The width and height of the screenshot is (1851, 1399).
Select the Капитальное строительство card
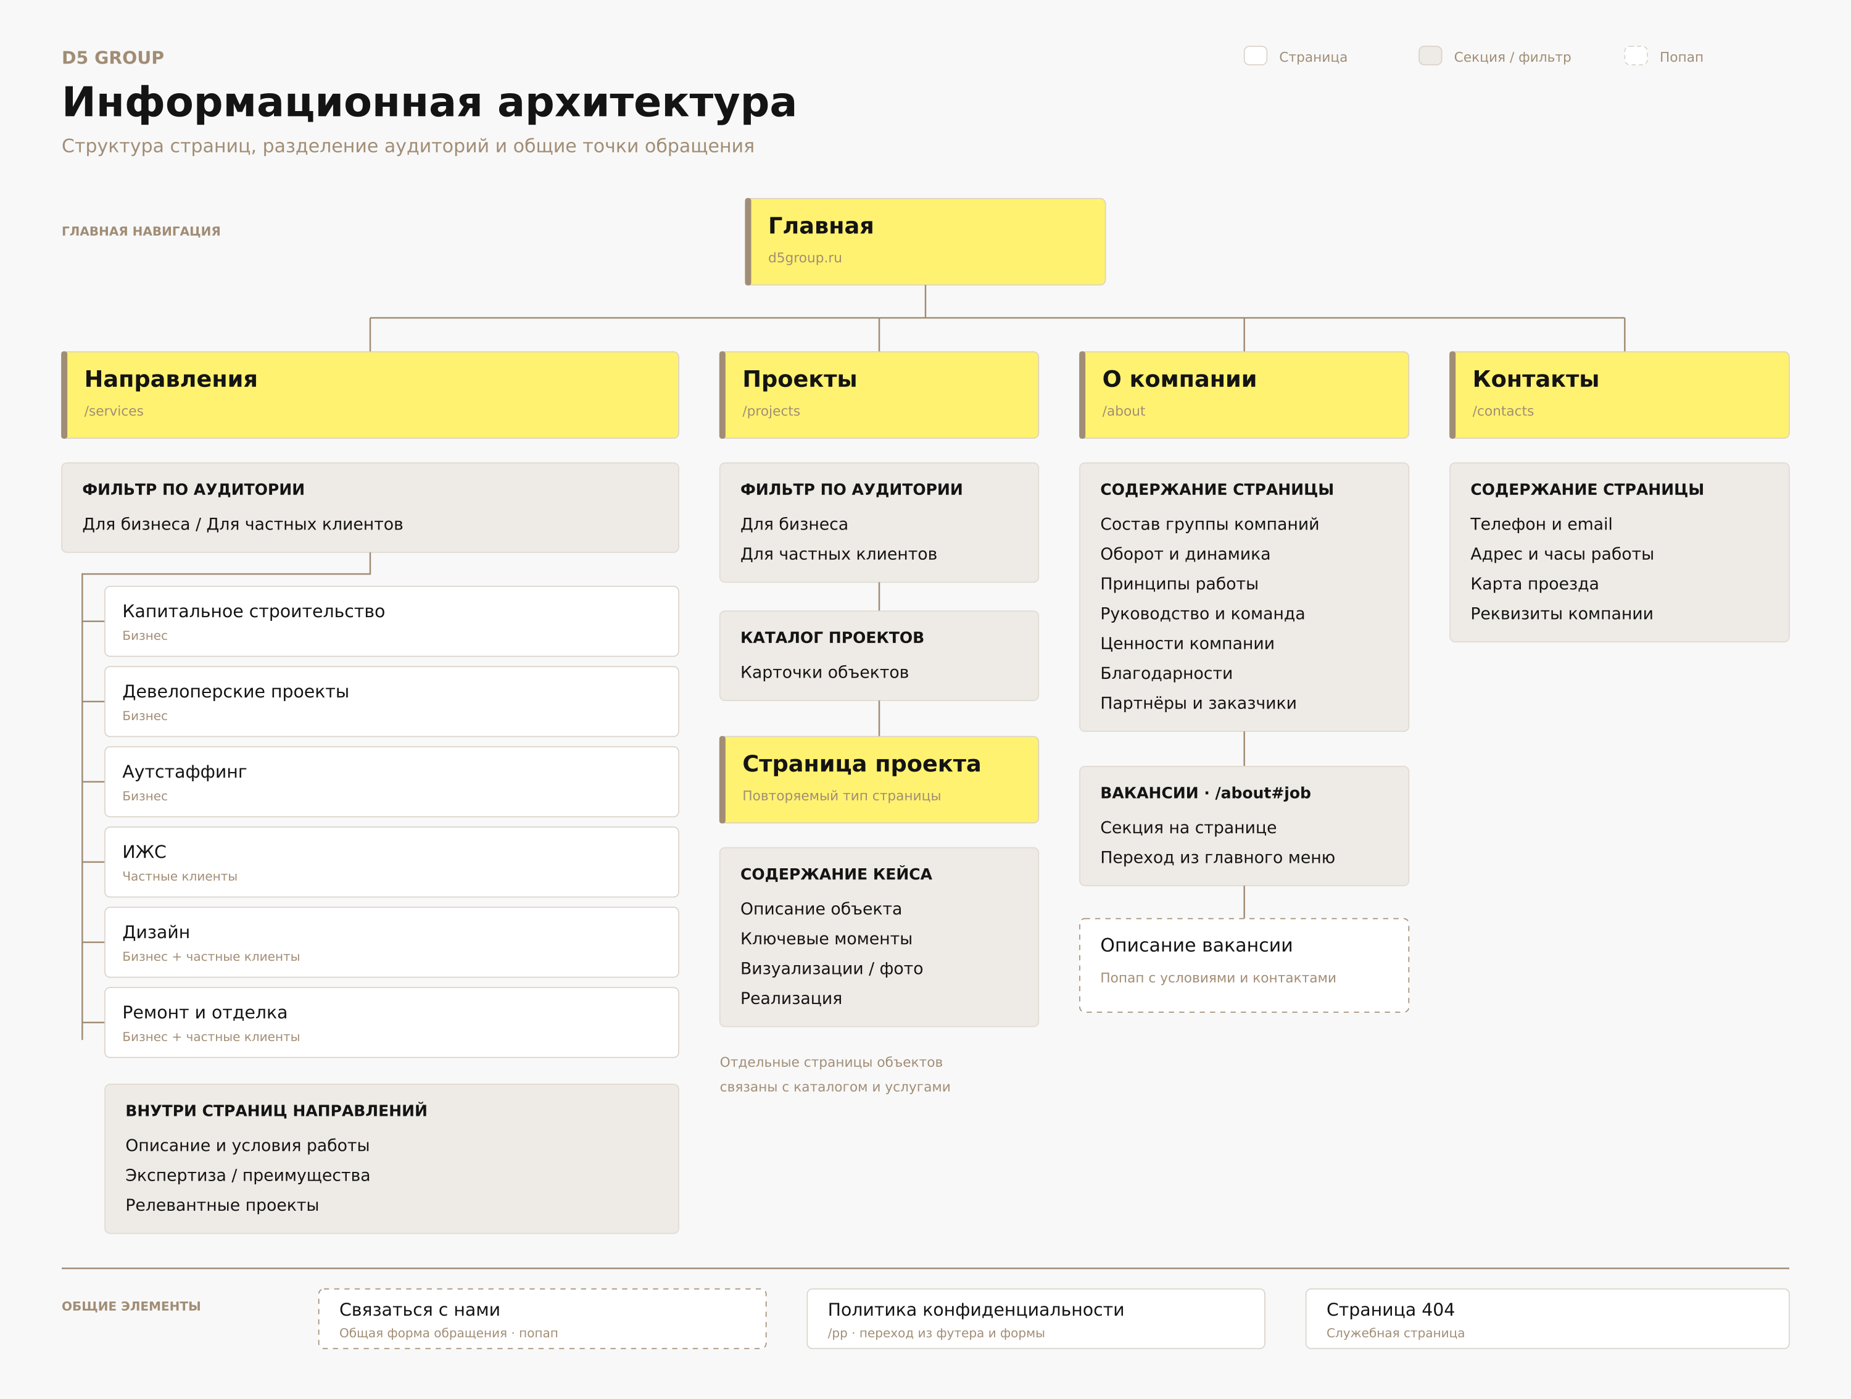[391, 621]
